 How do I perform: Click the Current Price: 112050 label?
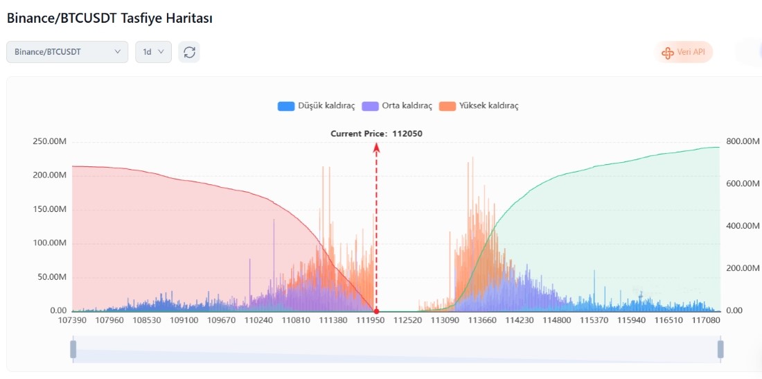pos(376,134)
